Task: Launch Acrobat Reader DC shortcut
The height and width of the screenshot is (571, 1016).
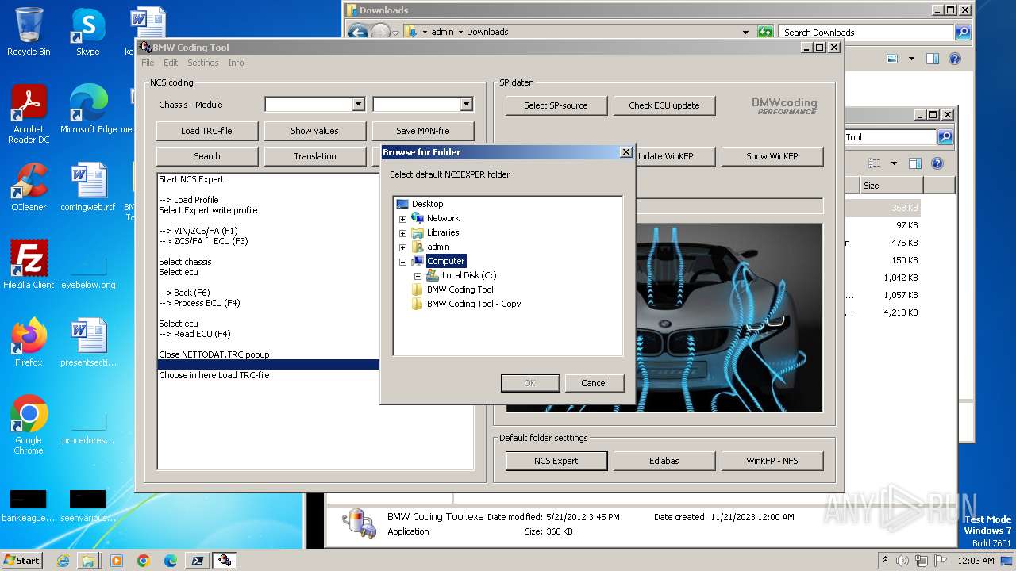Action: pos(29,114)
